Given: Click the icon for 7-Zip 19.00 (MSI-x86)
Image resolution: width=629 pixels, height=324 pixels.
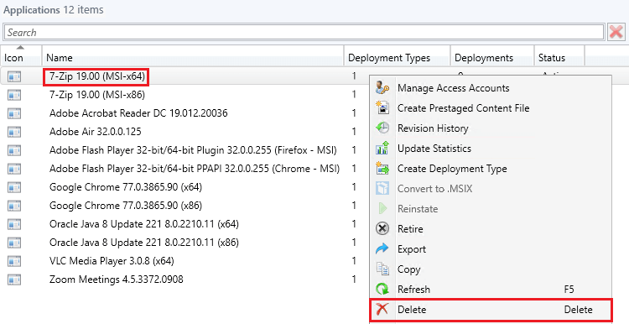Looking at the screenshot, I should pyautogui.click(x=14, y=95).
